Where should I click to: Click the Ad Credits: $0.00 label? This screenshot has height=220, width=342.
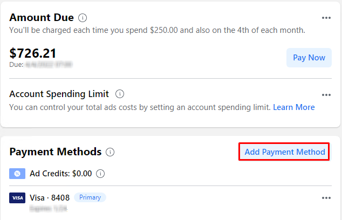click(60, 174)
